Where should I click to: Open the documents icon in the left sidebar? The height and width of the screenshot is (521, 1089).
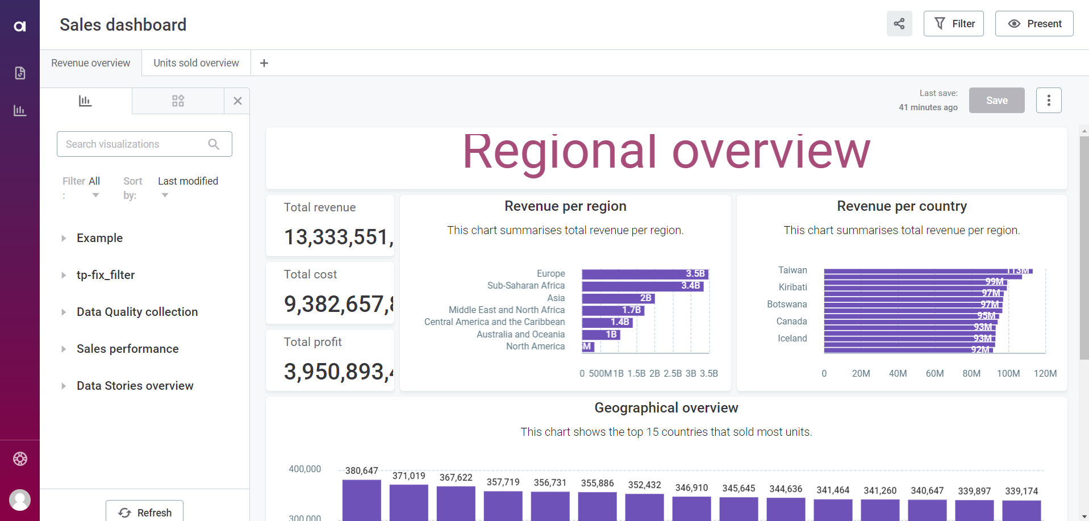pyautogui.click(x=20, y=73)
